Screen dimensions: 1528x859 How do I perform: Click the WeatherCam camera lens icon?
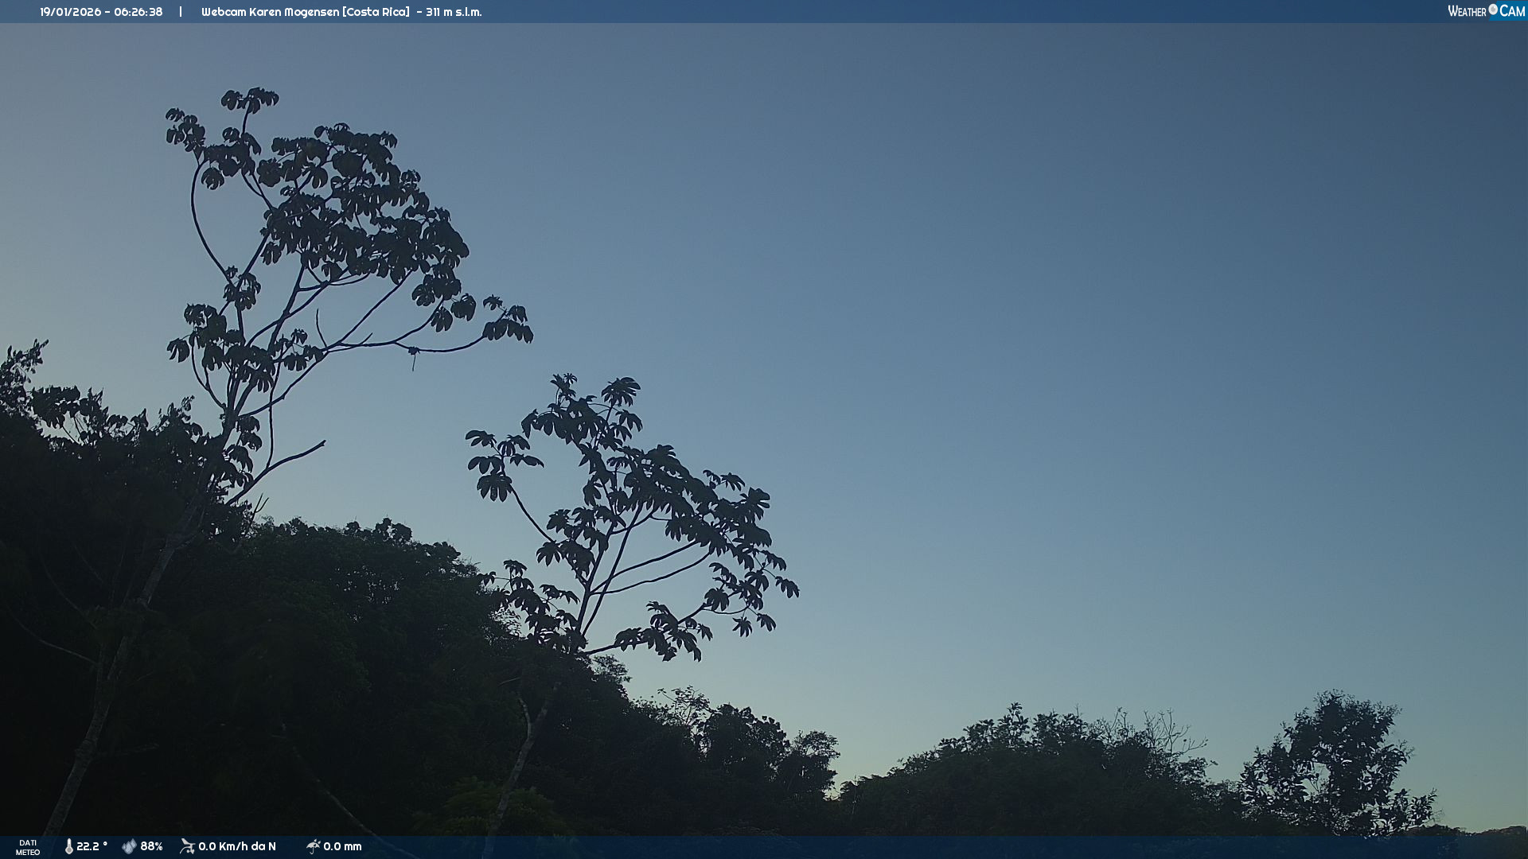pyautogui.click(x=1493, y=10)
